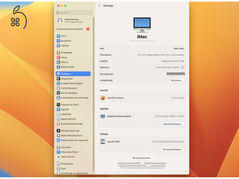Click the Keresés search field
239x179 pixels.
tap(75, 13)
